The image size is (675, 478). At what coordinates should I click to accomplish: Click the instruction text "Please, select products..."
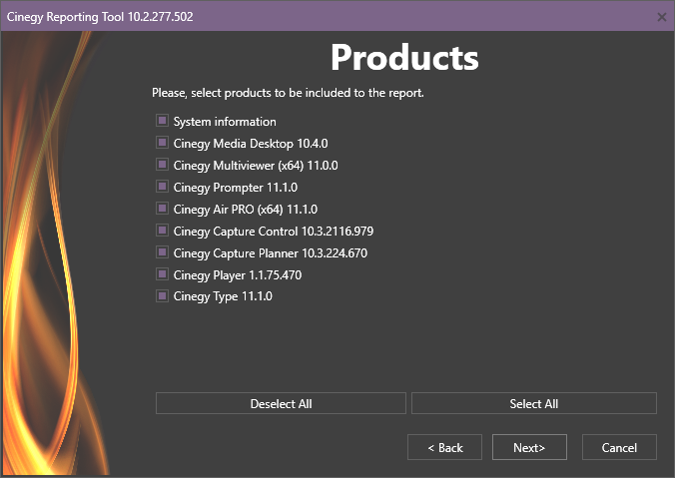pos(288,93)
